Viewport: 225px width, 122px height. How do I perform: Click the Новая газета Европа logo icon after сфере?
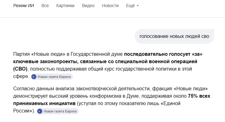pos(34,77)
